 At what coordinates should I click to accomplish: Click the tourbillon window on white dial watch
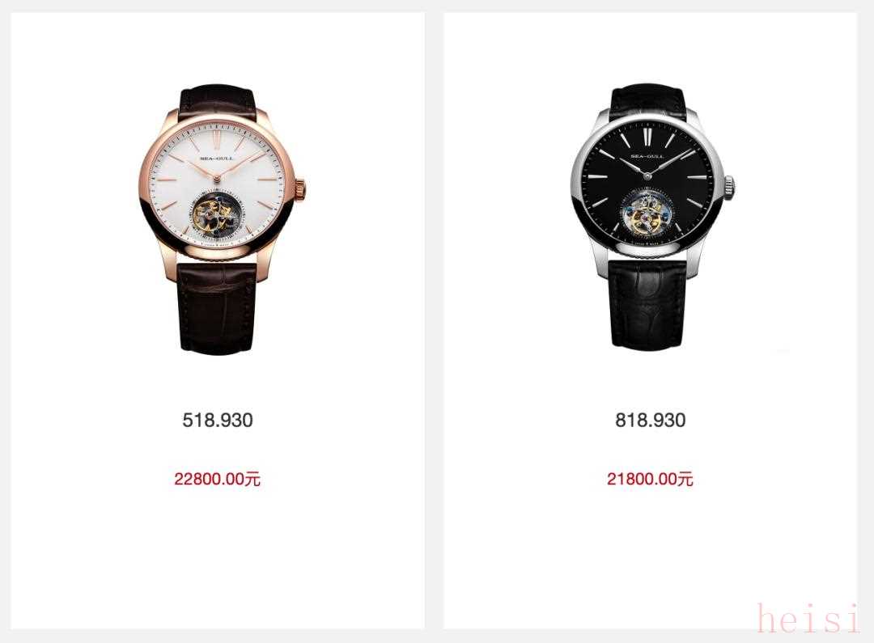[217, 214]
